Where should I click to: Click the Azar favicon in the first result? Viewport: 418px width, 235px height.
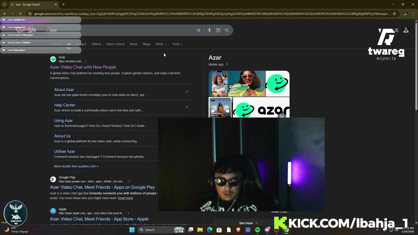pyautogui.click(x=53, y=59)
